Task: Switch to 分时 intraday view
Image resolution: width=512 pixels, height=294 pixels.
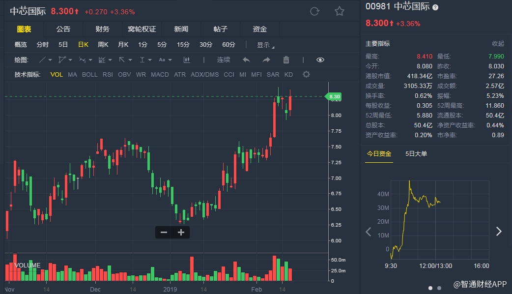Action: 42,44
